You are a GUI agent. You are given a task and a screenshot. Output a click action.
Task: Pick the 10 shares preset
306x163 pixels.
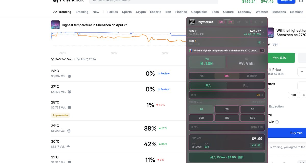[x=201, y=109]
